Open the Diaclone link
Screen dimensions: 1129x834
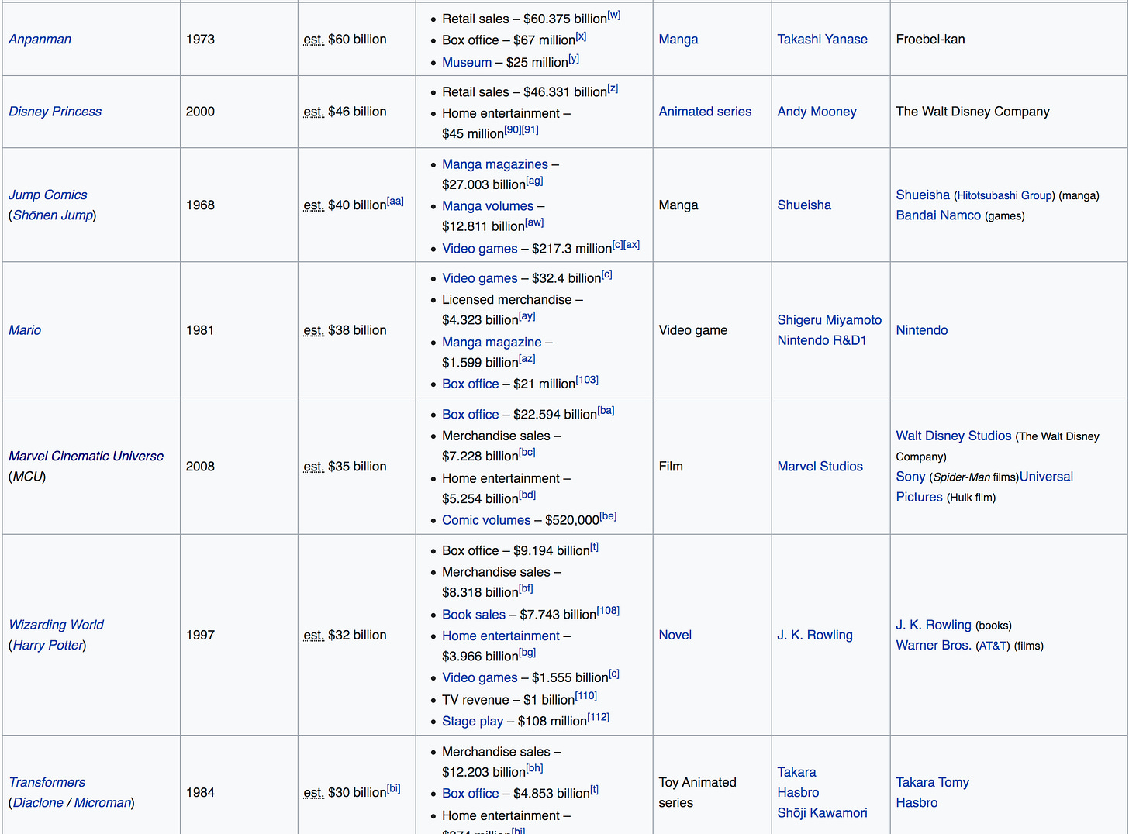click(x=38, y=803)
